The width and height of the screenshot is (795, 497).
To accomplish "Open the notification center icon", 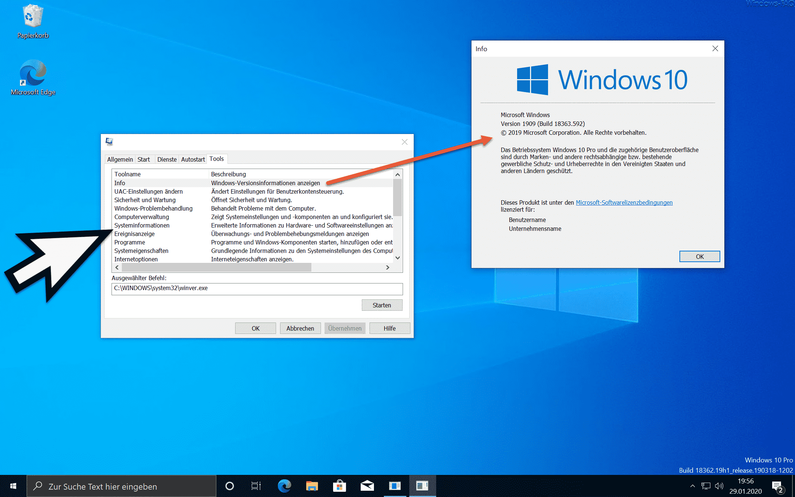I will click(777, 486).
